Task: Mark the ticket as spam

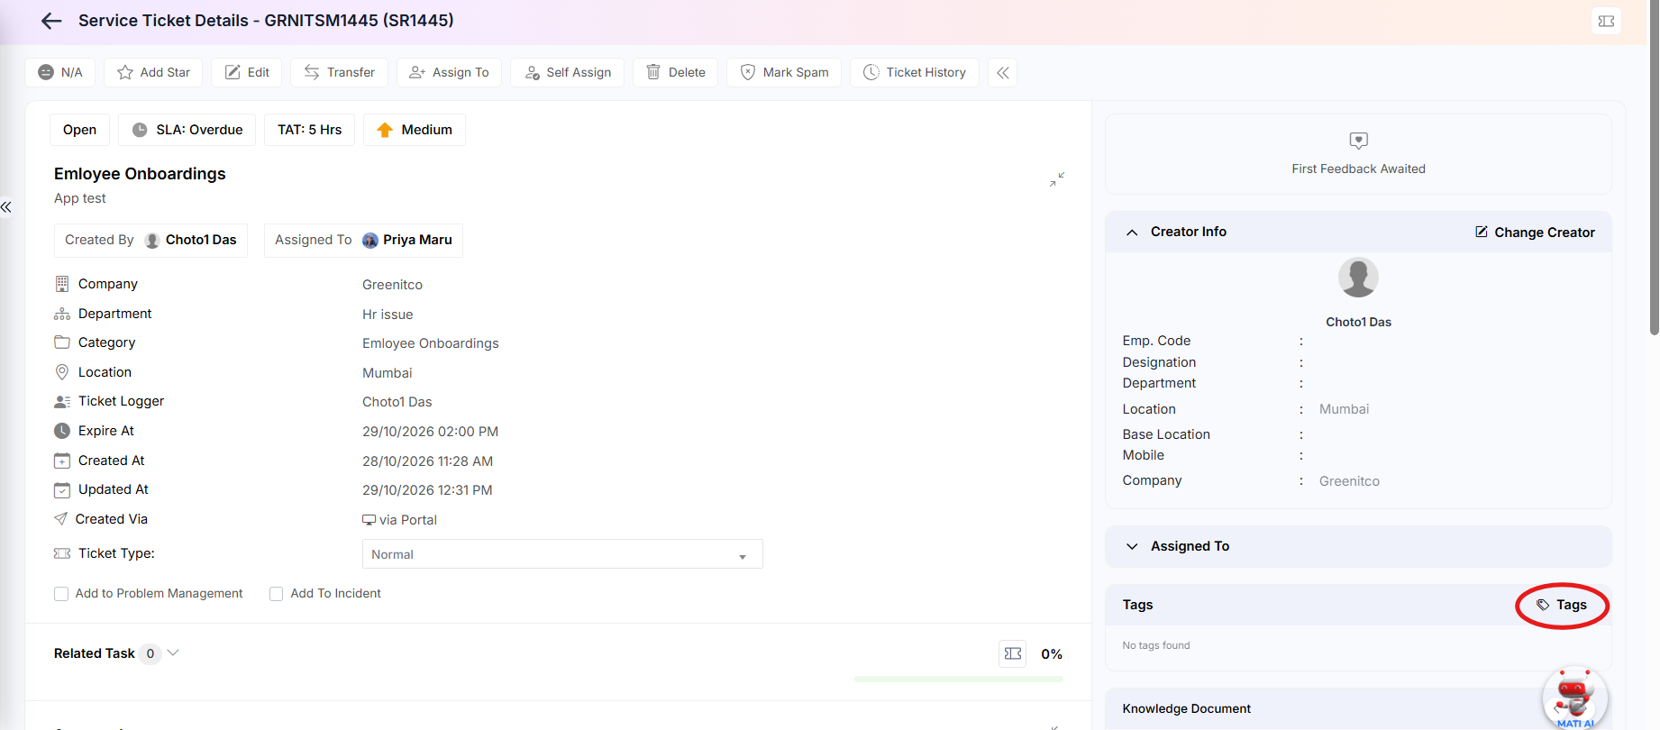Action: [x=784, y=72]
